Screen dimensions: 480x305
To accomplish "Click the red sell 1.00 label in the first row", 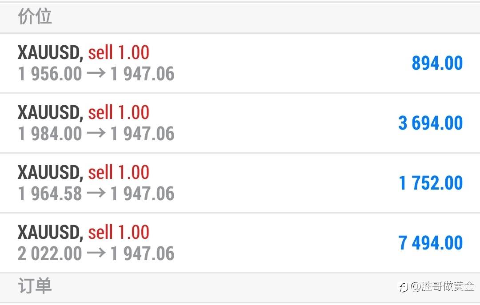I will point(119,52).
